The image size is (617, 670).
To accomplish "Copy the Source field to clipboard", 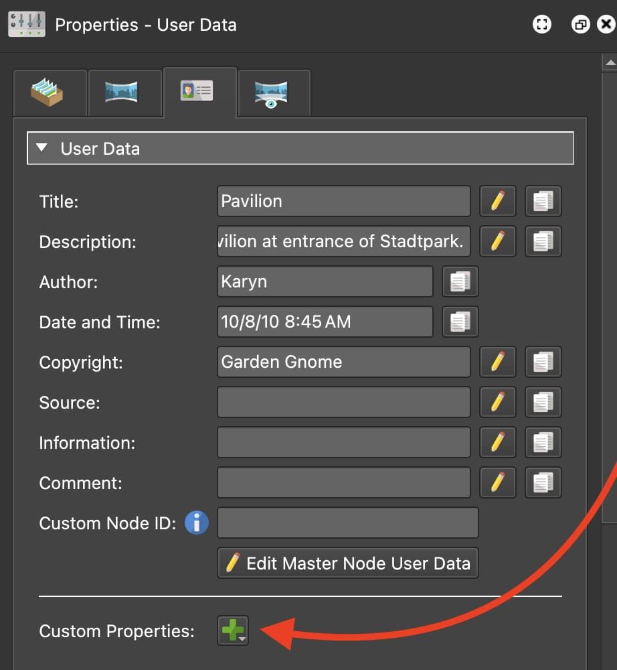I will pos(543,402).
